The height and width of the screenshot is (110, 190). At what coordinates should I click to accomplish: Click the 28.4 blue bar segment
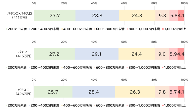click(x=94, y=92)
